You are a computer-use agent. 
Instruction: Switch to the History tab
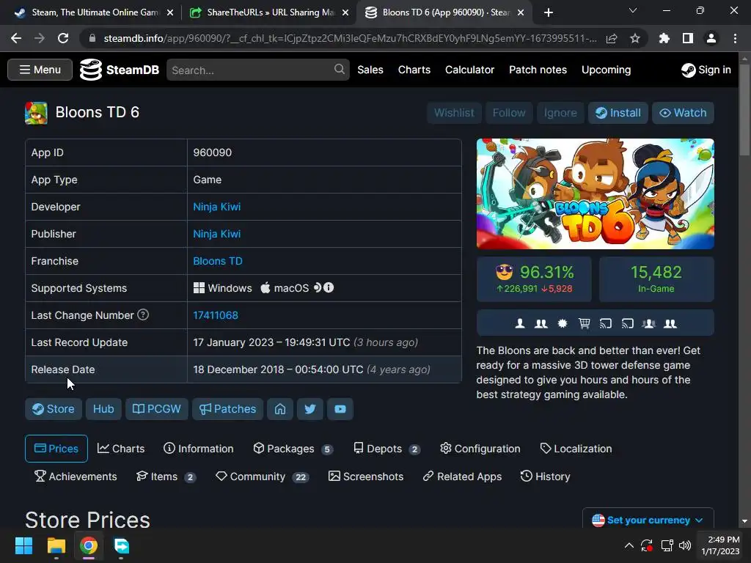[x=545, y=476]
